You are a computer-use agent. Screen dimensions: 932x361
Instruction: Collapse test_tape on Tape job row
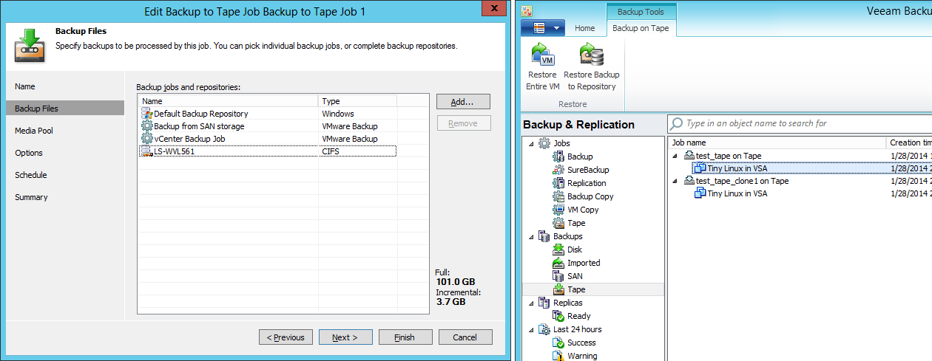click(x=675, y=156)
